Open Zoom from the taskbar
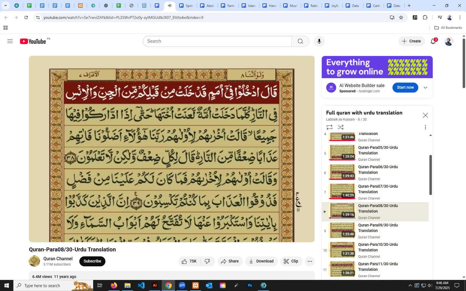 coord(182,285)
